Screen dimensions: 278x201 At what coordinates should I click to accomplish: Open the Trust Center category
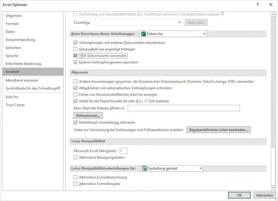tap(15, 105)
